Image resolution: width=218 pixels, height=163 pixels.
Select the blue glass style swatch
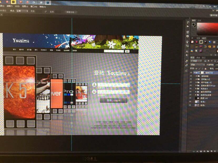210,42
